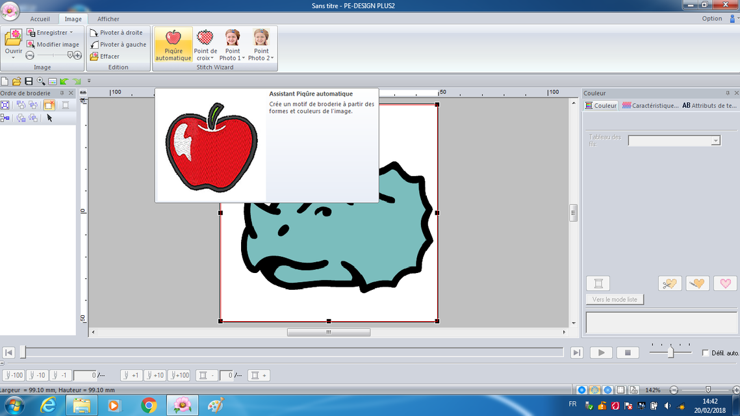
Task: Enable the Défil. auto. checkbox
Action: pos(706,353)
